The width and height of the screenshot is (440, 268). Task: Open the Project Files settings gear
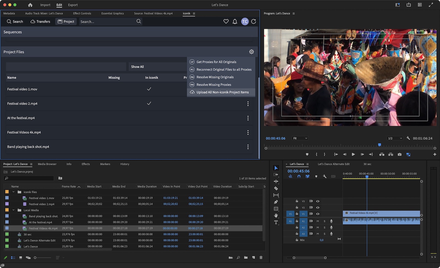(x=251, y=52)
